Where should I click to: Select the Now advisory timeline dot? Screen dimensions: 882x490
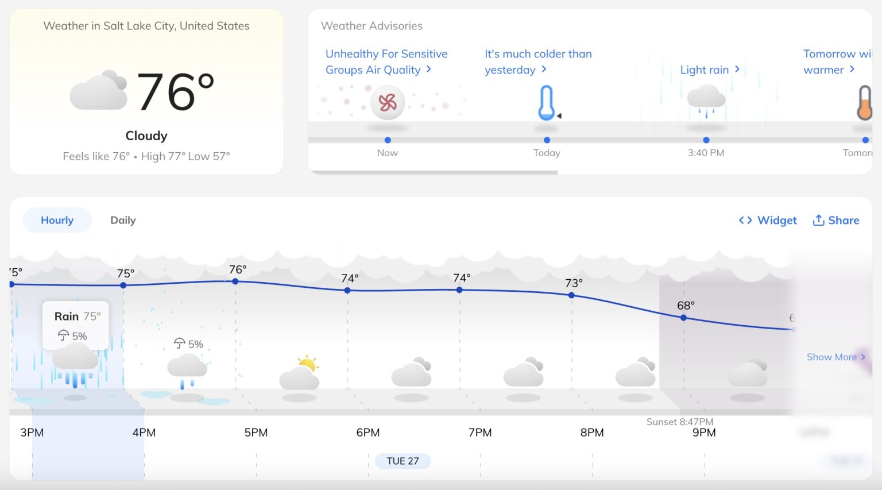(x=388, y=140)
